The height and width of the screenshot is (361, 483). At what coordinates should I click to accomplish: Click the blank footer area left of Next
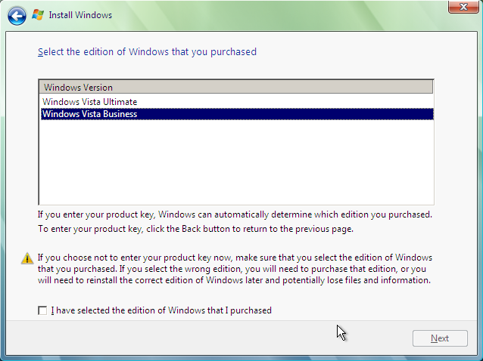tap(227, 338)
